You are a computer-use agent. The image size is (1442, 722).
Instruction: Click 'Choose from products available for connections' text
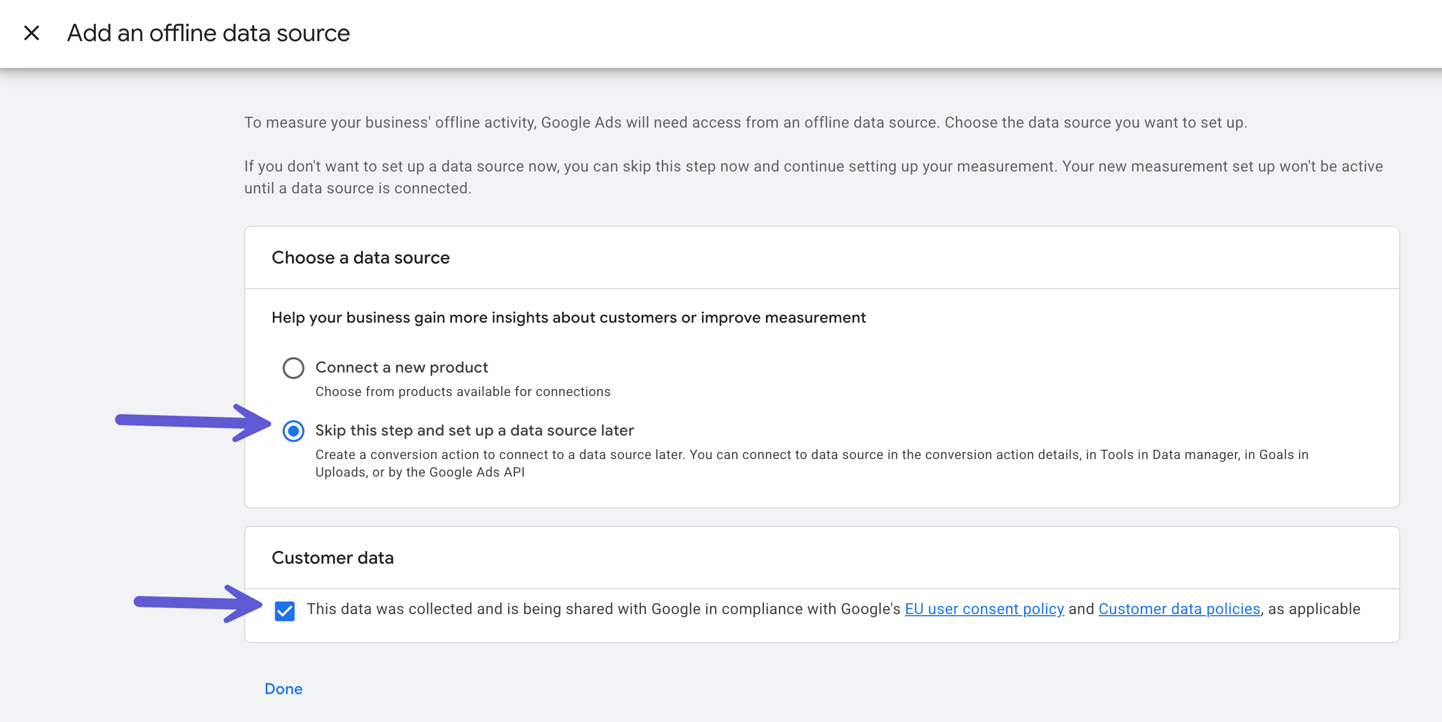[463, 392]
